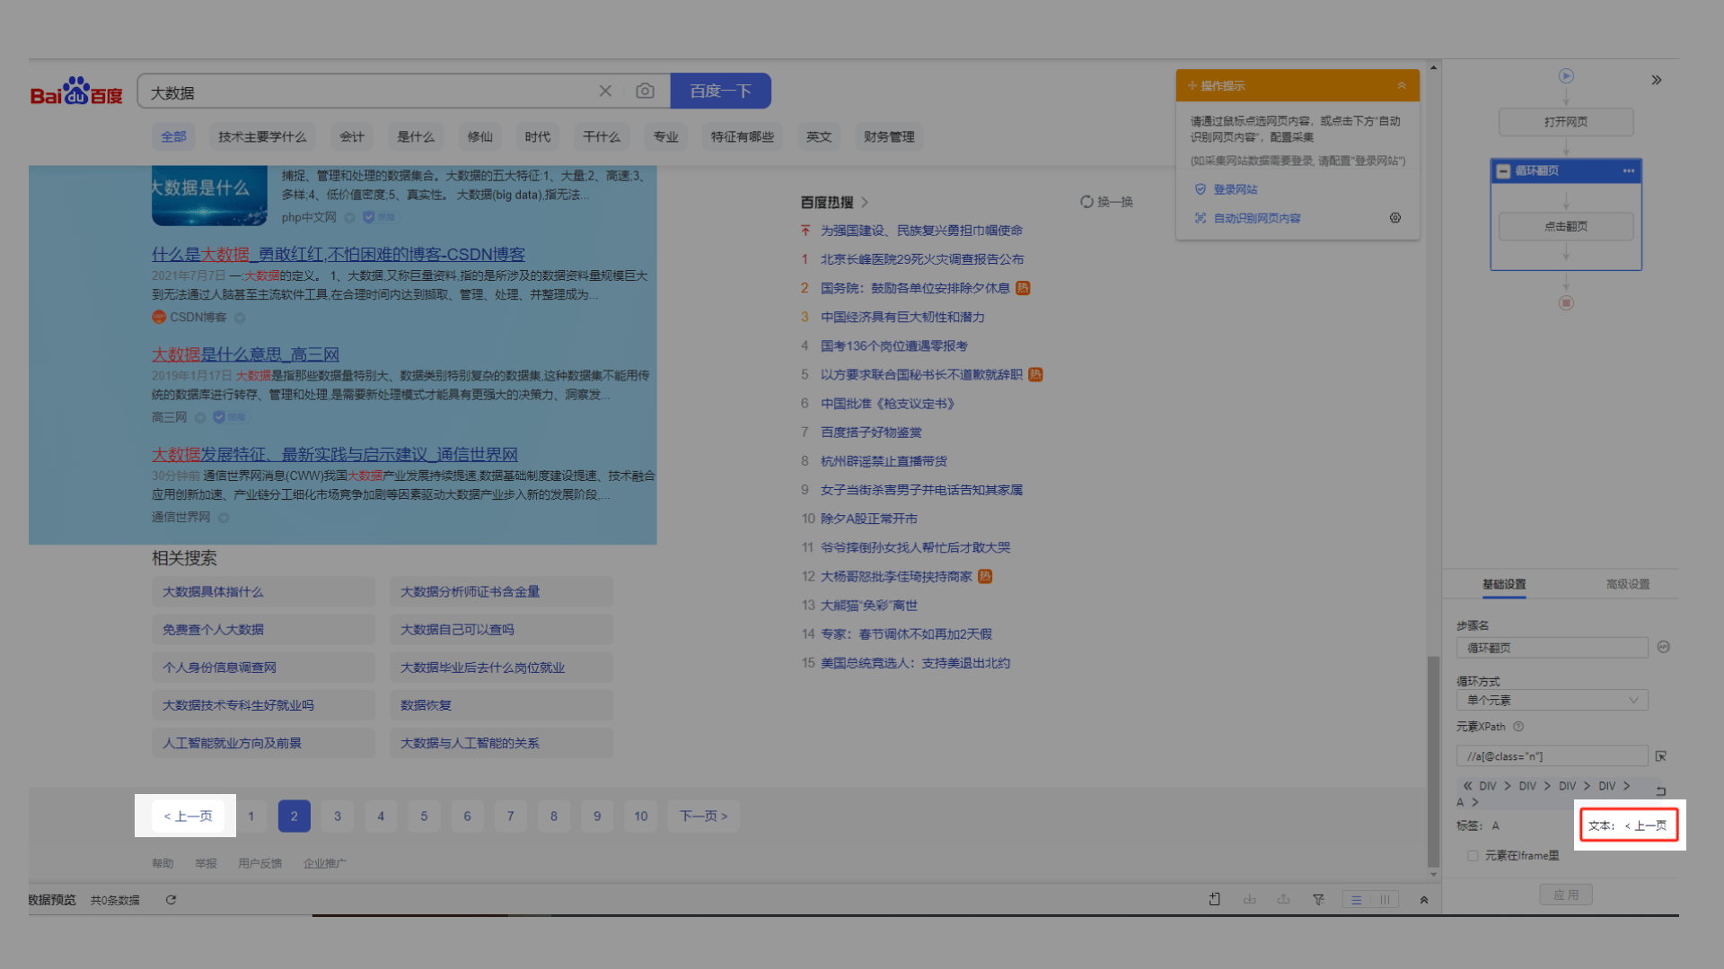Open the 循环方式 单个元素 dropdown

1552,700
